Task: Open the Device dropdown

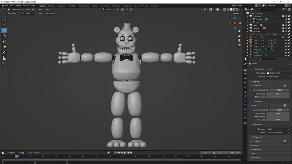Action: (278, 76)
